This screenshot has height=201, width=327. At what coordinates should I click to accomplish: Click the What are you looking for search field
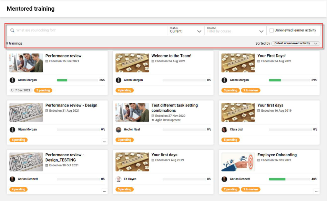(90, 31)
